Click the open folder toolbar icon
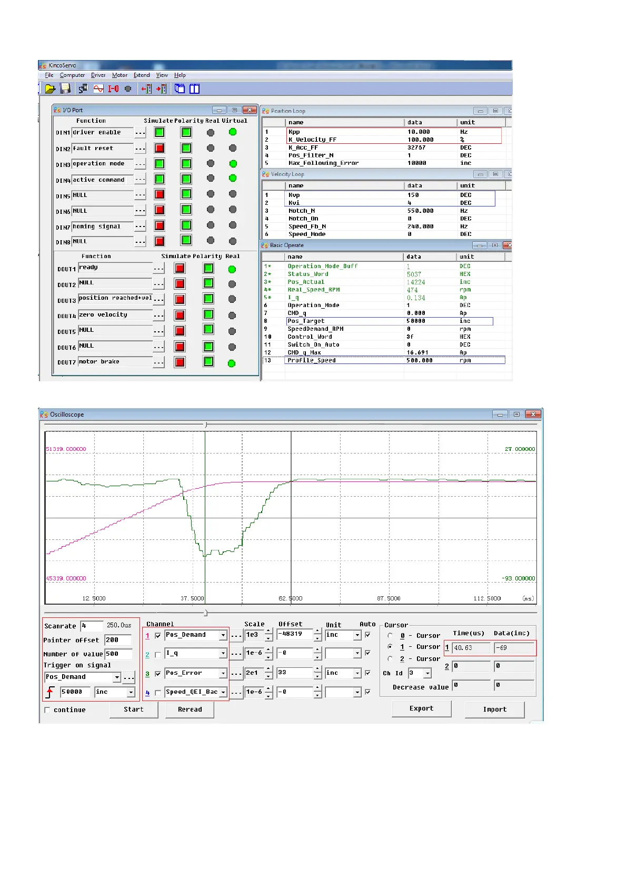Image resolution: width=627 pixels, height=887 pixels. 50,88
